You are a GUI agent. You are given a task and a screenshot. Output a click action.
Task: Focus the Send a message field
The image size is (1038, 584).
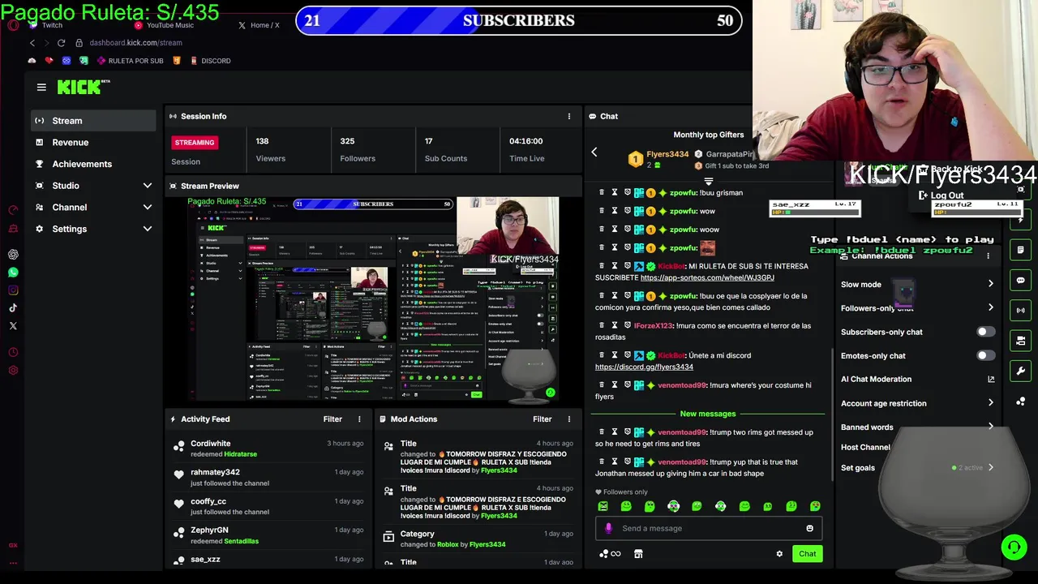(x=710, y=528)
